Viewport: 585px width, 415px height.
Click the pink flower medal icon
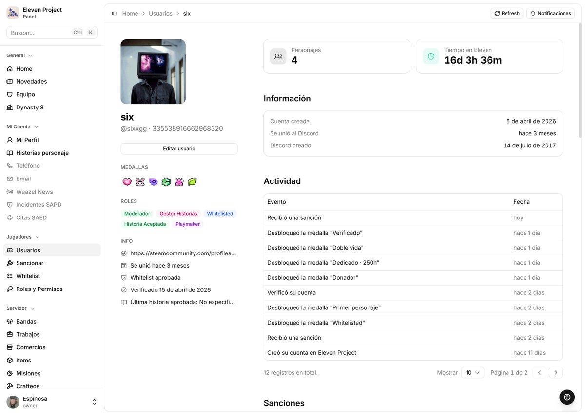[x=179, y=182]
